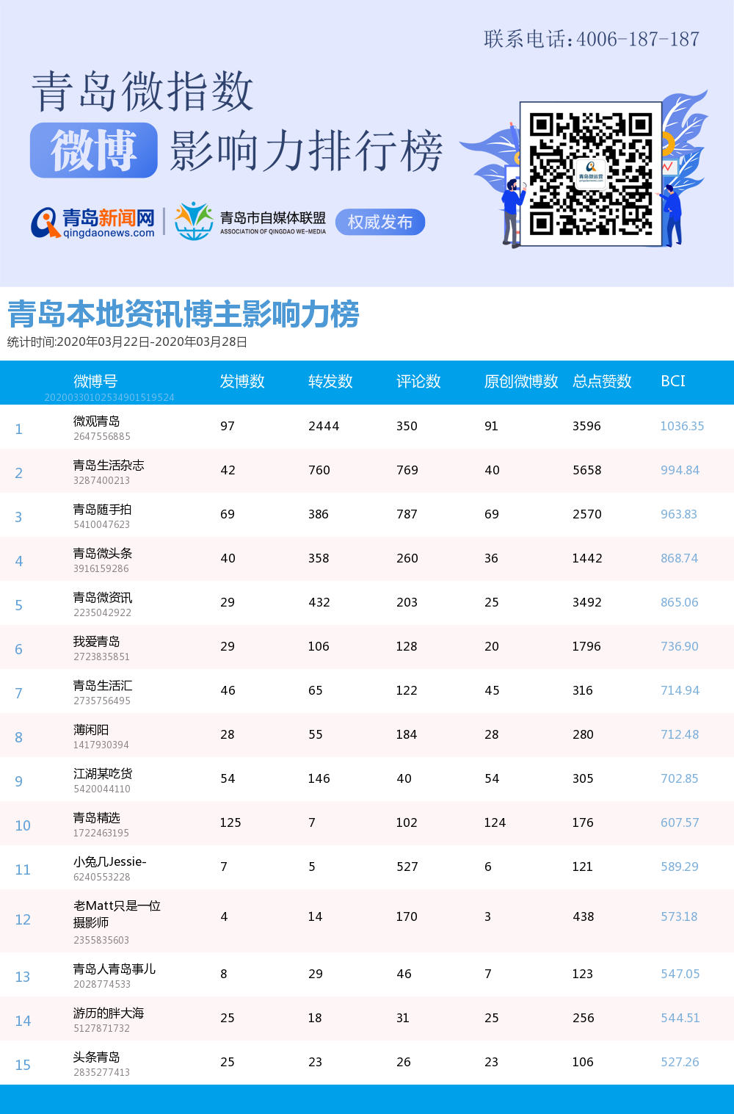734x1114 pixels.
Task: Click the QR code image
Action: pyautogui.click(x=591, y=174)
